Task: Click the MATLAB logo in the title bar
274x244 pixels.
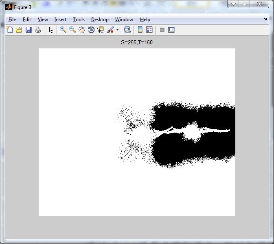Action: tap(9, 7)
